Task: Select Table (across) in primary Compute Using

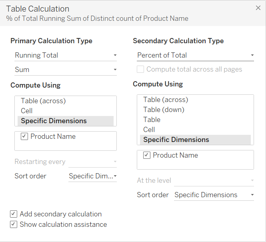Action: point(43,101)
